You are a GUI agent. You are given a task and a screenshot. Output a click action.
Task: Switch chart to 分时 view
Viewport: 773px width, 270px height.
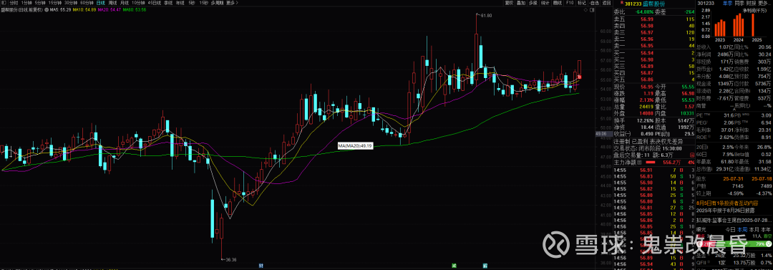14,3
